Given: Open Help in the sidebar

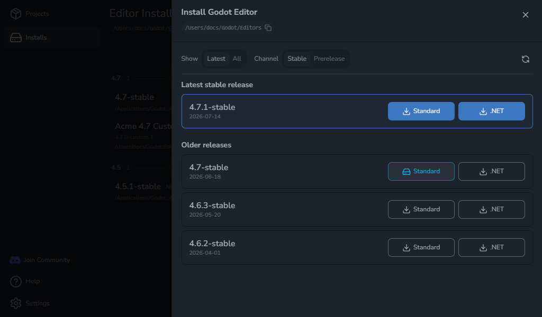Looking at the screenshot, I should click(x=25, y=282).
